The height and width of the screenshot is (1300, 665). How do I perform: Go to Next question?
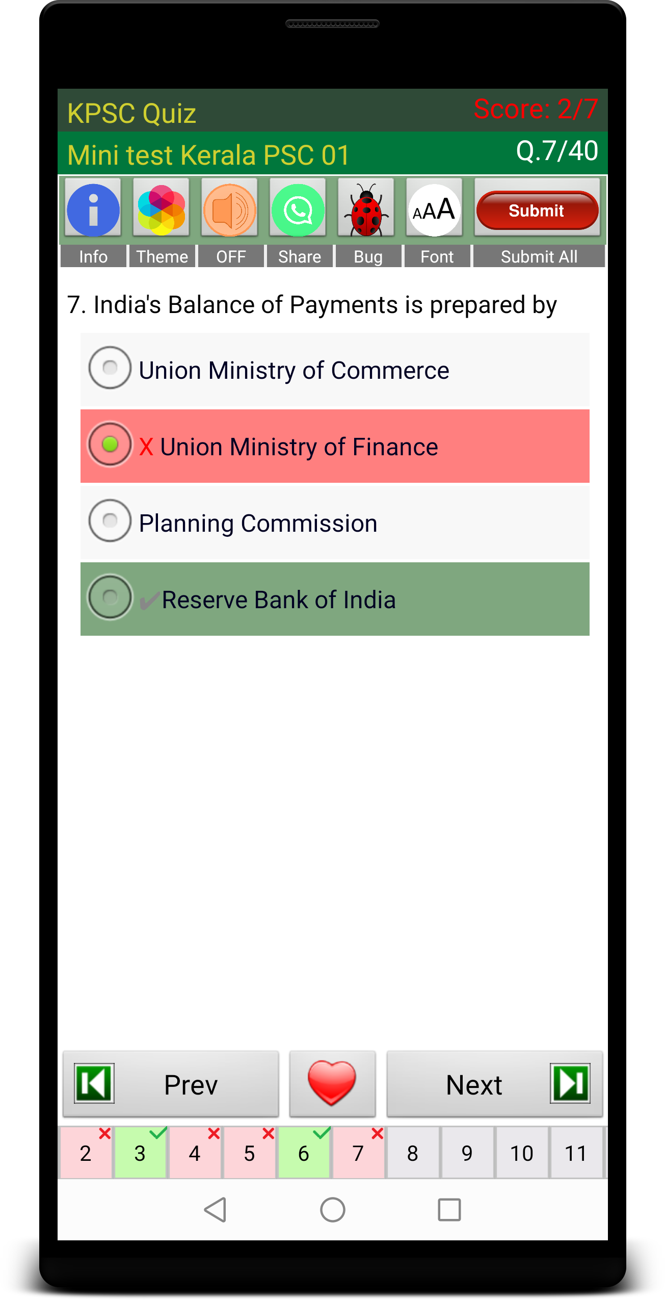point(494,1083)
